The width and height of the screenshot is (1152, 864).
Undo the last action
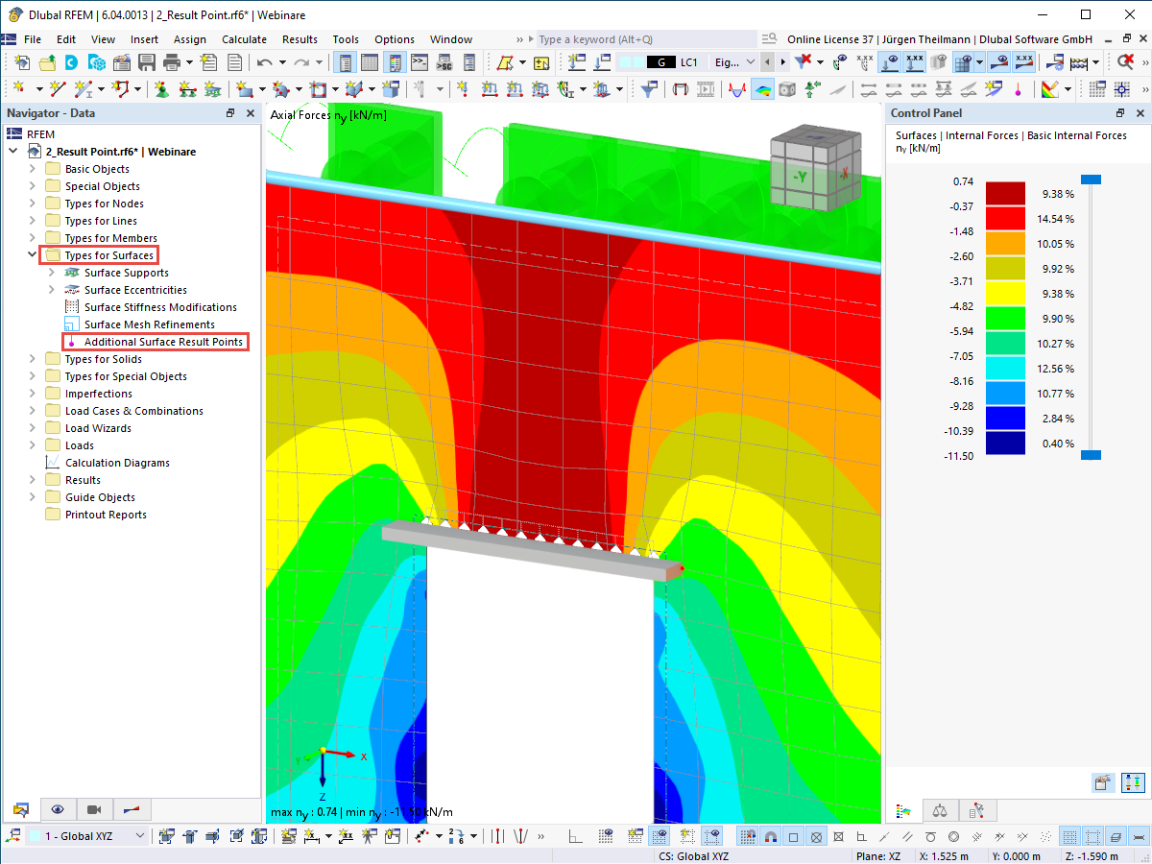pyautogui.click(x=267, y=61)
